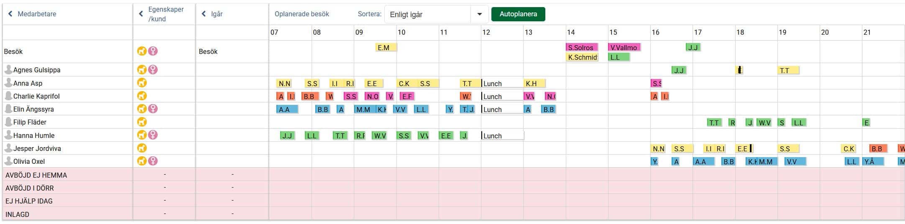
Task: Click the dog icon in Anna Asp's row
Action: [x=142, y=83]
